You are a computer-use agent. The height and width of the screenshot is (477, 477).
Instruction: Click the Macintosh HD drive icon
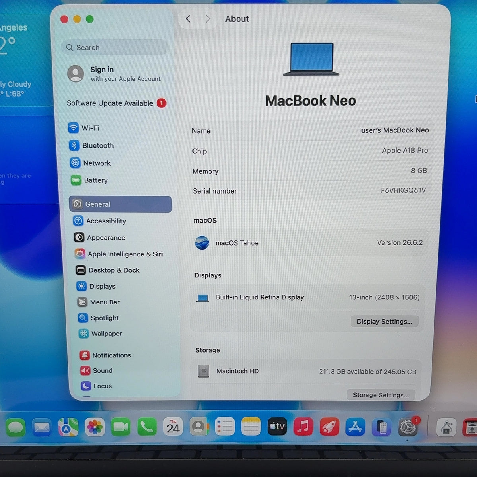(x=204, y=371)
